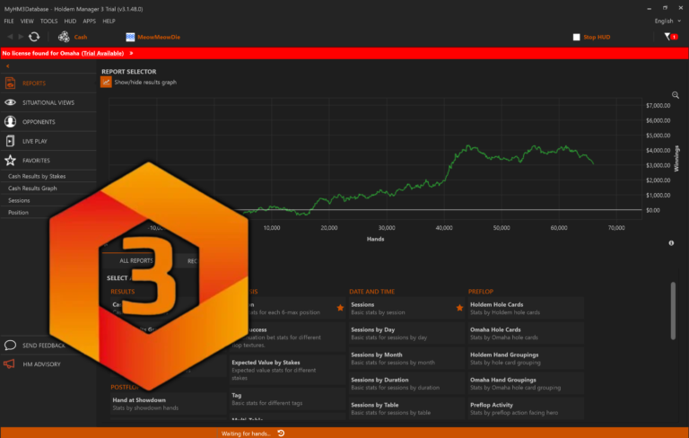Screen dimensions: 689x438
Task: Click the poker chips Cash icon
Action: pos(64,37)
